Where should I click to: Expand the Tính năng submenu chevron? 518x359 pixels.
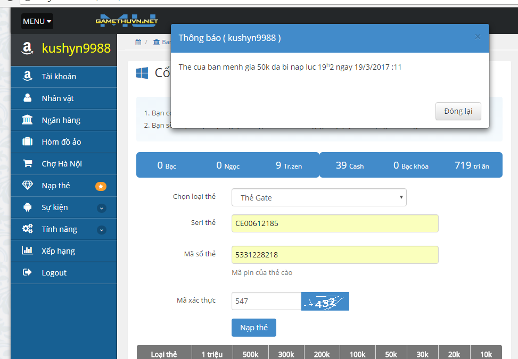tap(102, 230)
